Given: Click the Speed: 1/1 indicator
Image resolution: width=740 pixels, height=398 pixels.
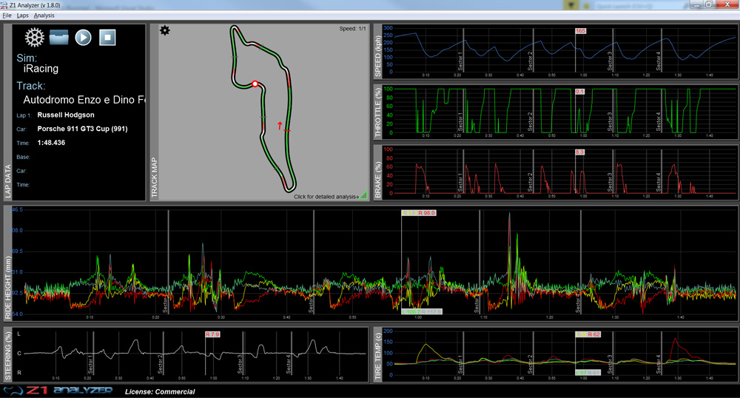Looking at the screenshot, I should tap(352, 29).
